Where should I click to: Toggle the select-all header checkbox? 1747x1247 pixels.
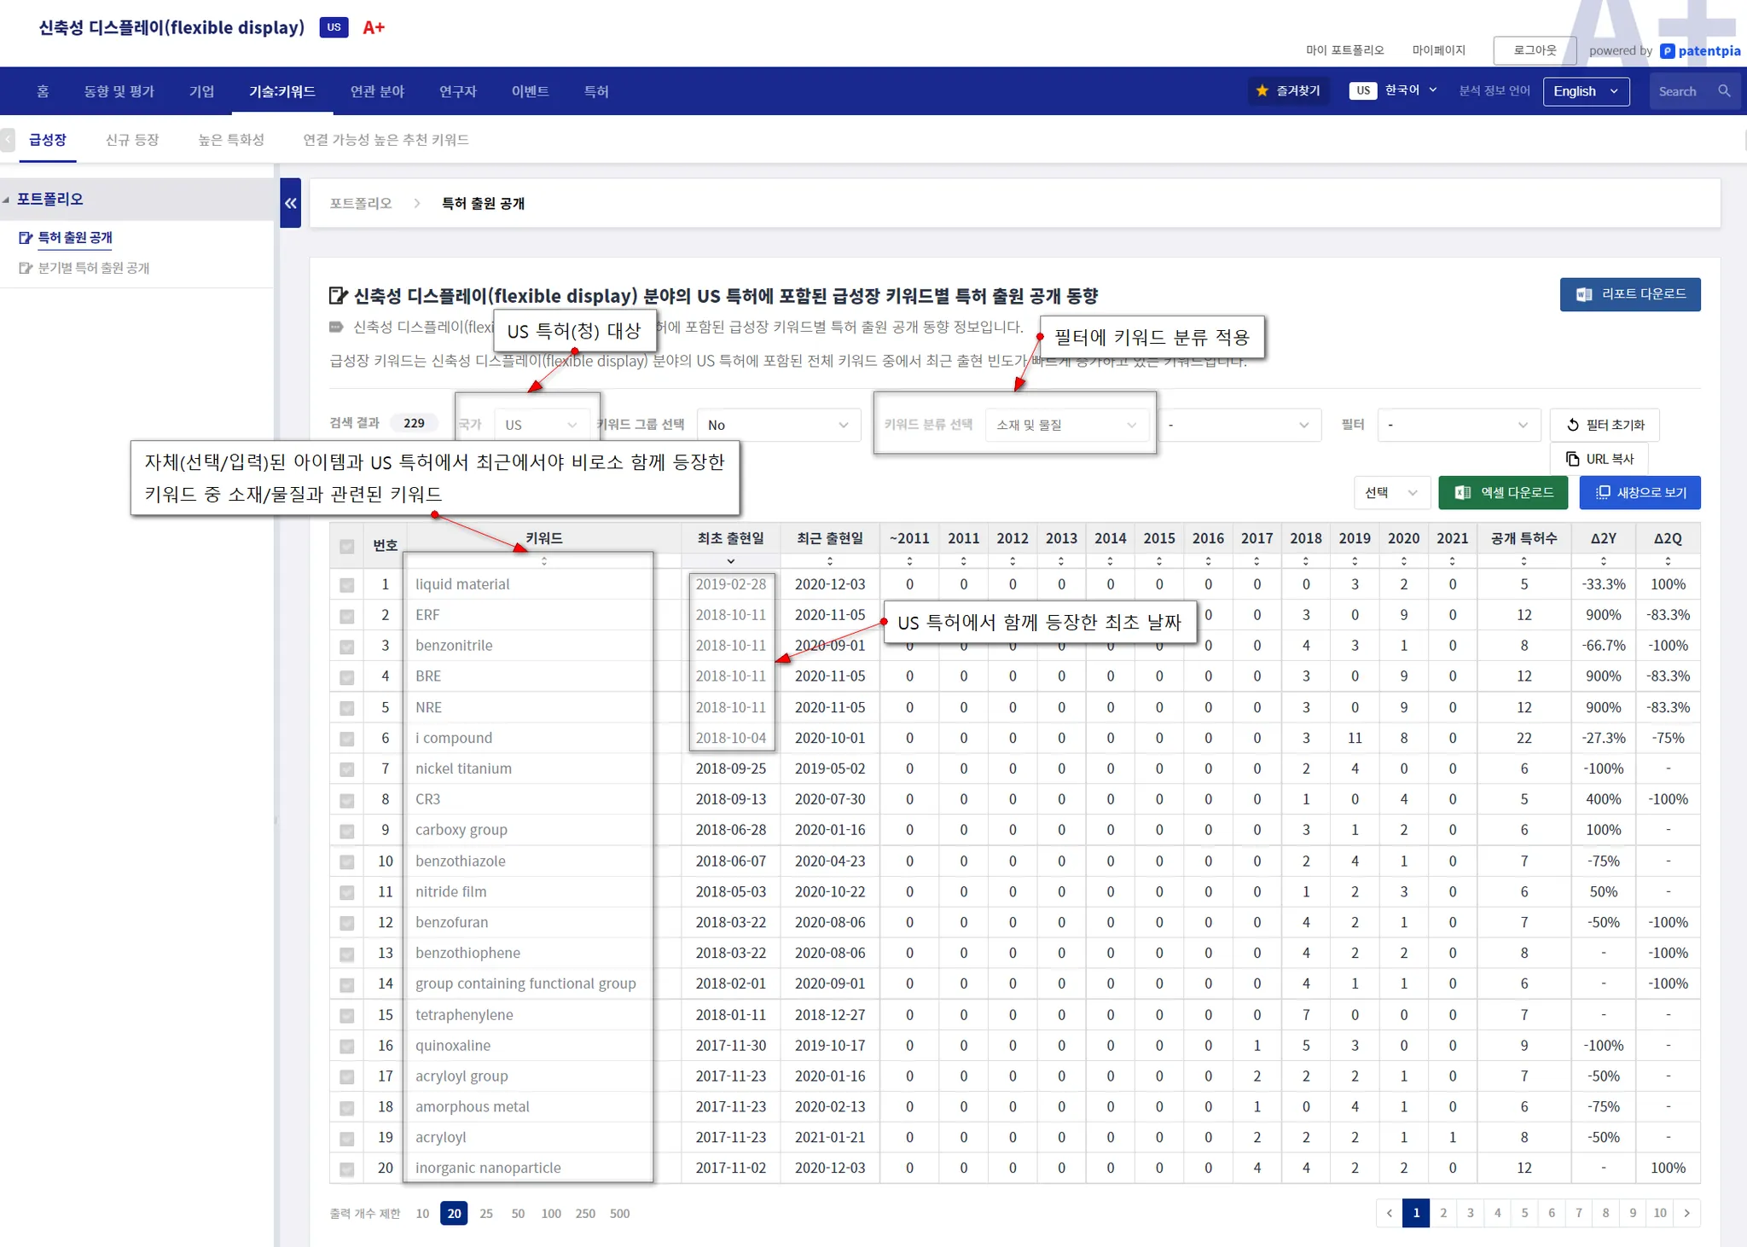coord(347,546)
